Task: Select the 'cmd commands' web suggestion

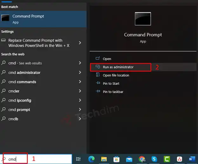Action: 22,82
